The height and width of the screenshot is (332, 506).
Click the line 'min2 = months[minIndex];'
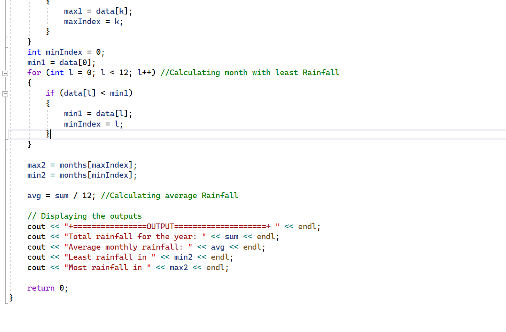point(82,175)
